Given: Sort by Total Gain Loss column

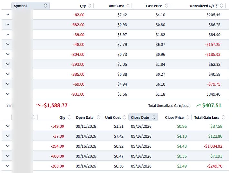Looking at the screenshot, I should 207,117.
